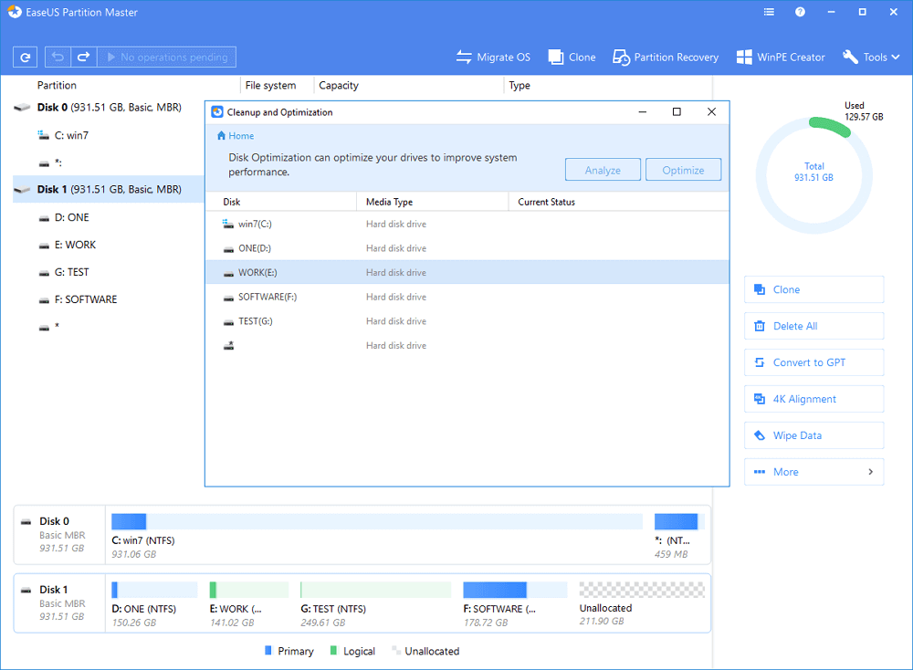
Task: Click the Capacity column header
Action: [339, 85]
